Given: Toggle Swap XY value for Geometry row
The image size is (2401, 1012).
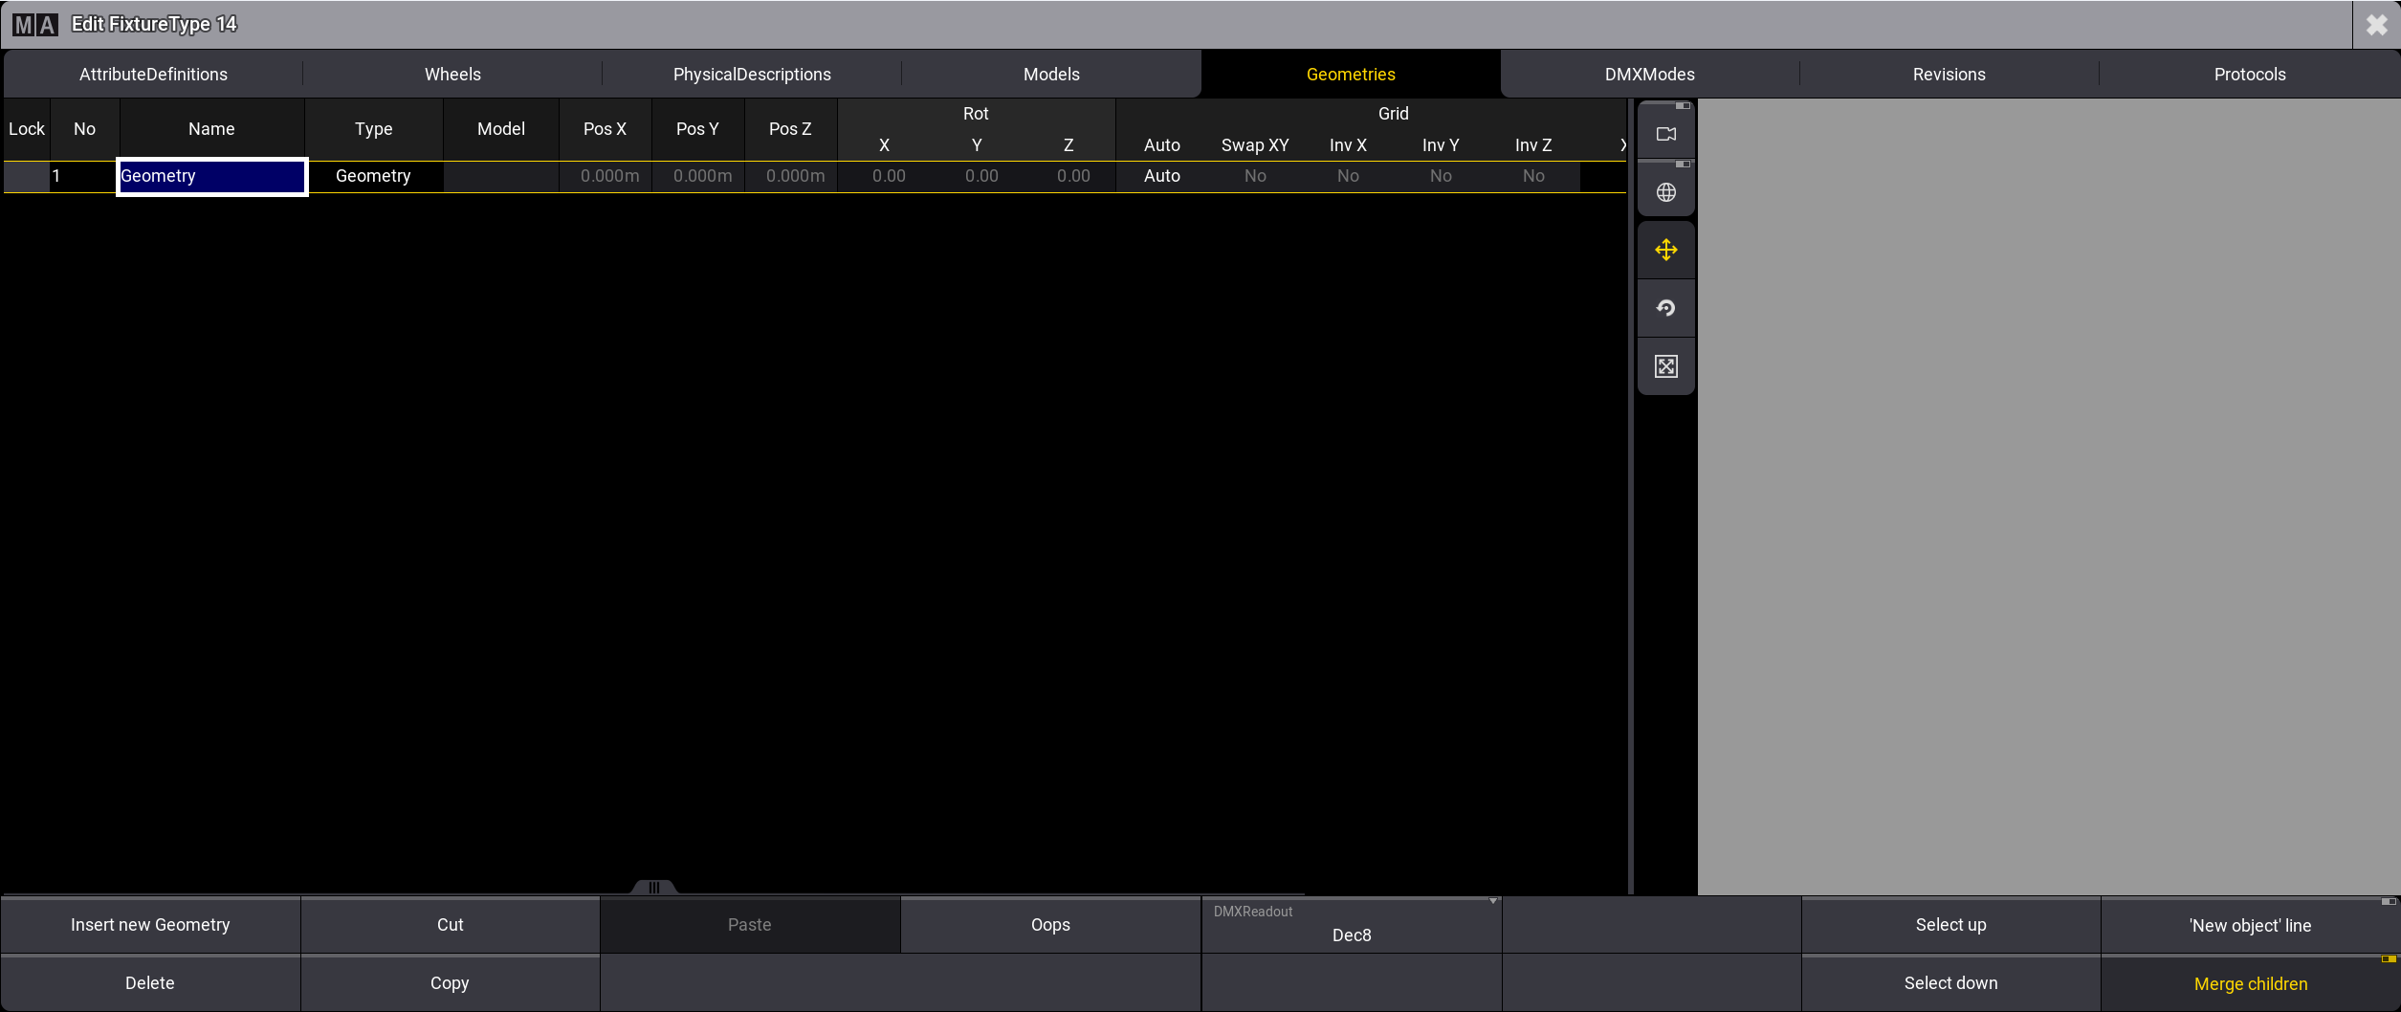Looking at the screenshot, I should 1254,176.
